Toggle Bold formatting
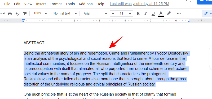This screenshot has height=99, width=212. click(138, 13)
